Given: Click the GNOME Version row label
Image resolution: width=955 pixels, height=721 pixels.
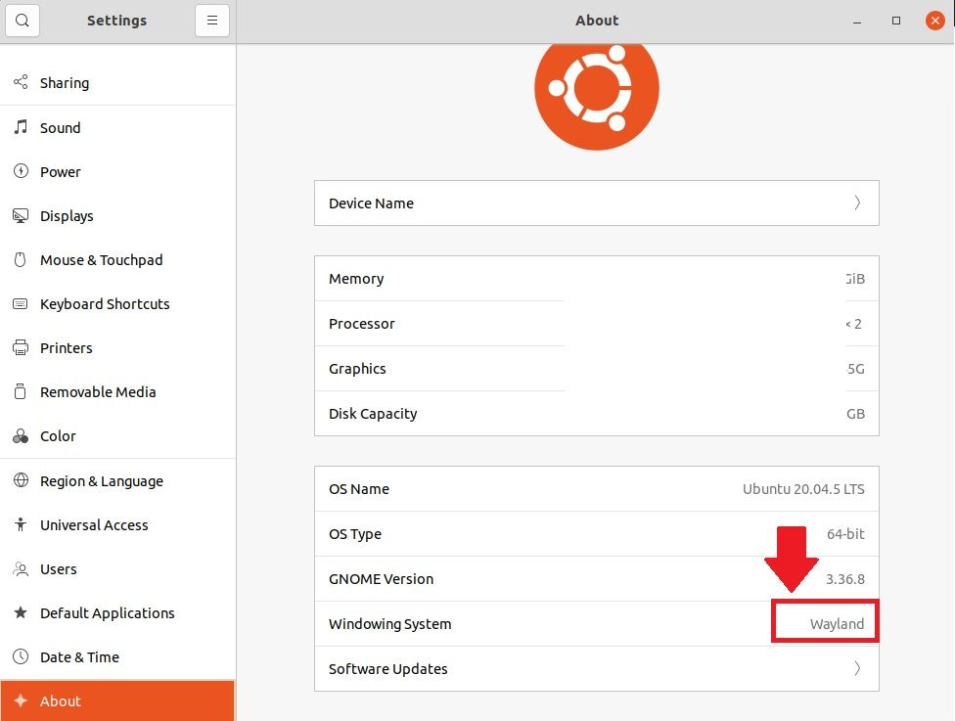Looking at the screenshot, I should click(x=382, y=579).
